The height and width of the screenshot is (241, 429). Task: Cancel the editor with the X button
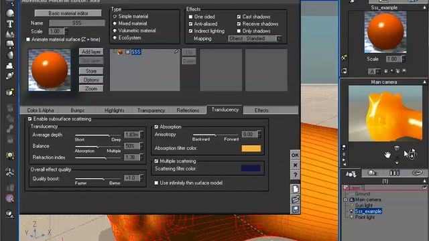point(295,165)
